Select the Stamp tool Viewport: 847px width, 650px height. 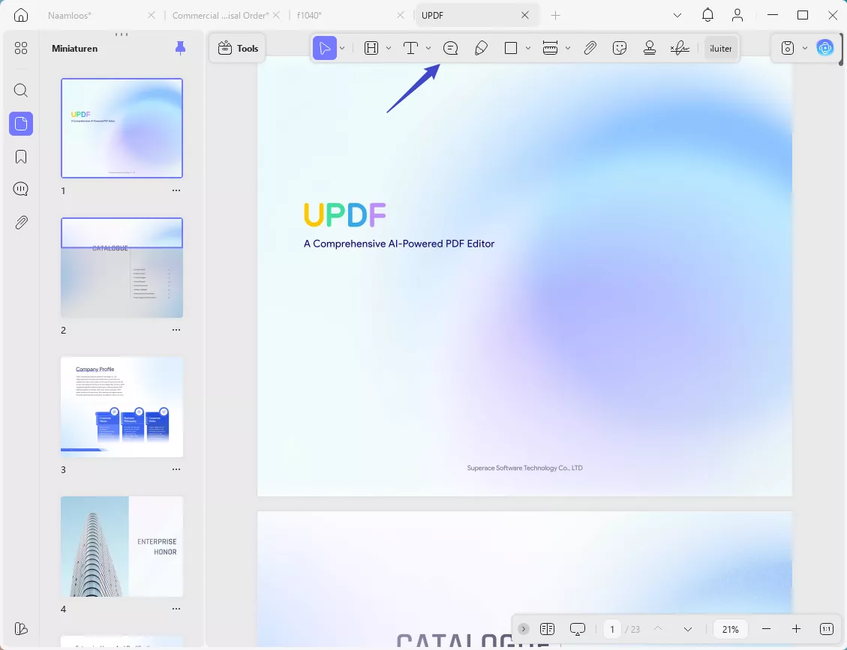tap(649, 48)
